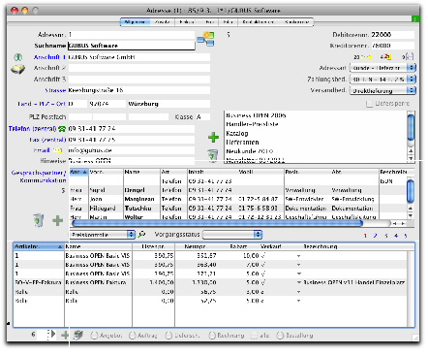Select the Rechnung radio button

coord(212,336)
